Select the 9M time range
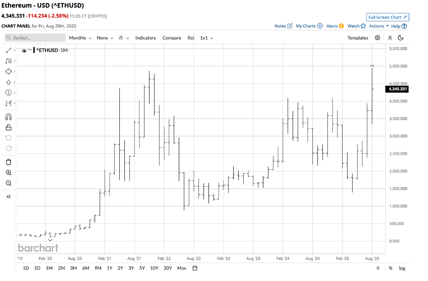Image resolution: width=428 pixels, height=281 pixels. [x=98, y=268]
